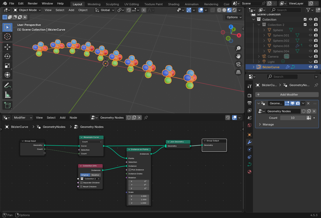Enable Separate Children checkbox in Collection Info
321x218 pixels.
tap(82, 183)
